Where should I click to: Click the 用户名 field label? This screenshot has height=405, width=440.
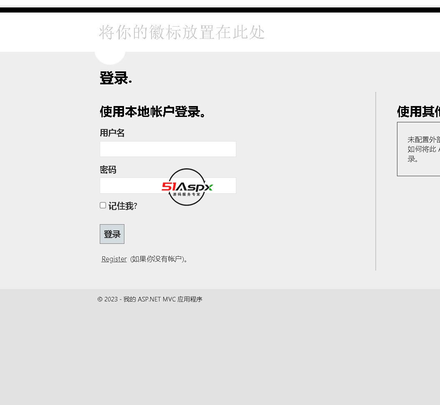pyautogui.click(x=112, y=133)
